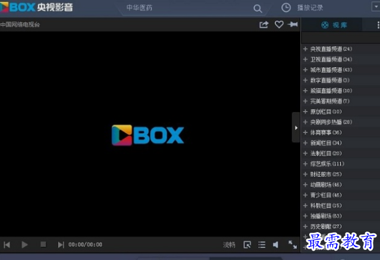
Task: Click the 中国网络电视台 title text
Action: point(20,24)
